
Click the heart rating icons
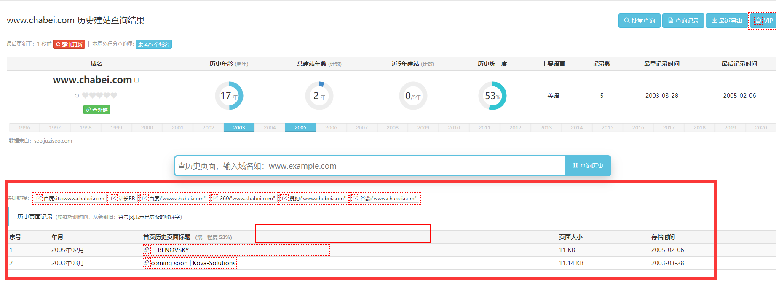pos(99,96)
